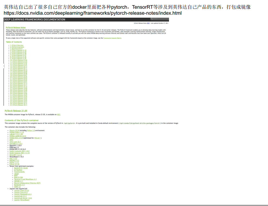The image size is (268, 206).
Task: Open TOC entry 24. PyTorch Release 19.12
Action: click(18, 83)
